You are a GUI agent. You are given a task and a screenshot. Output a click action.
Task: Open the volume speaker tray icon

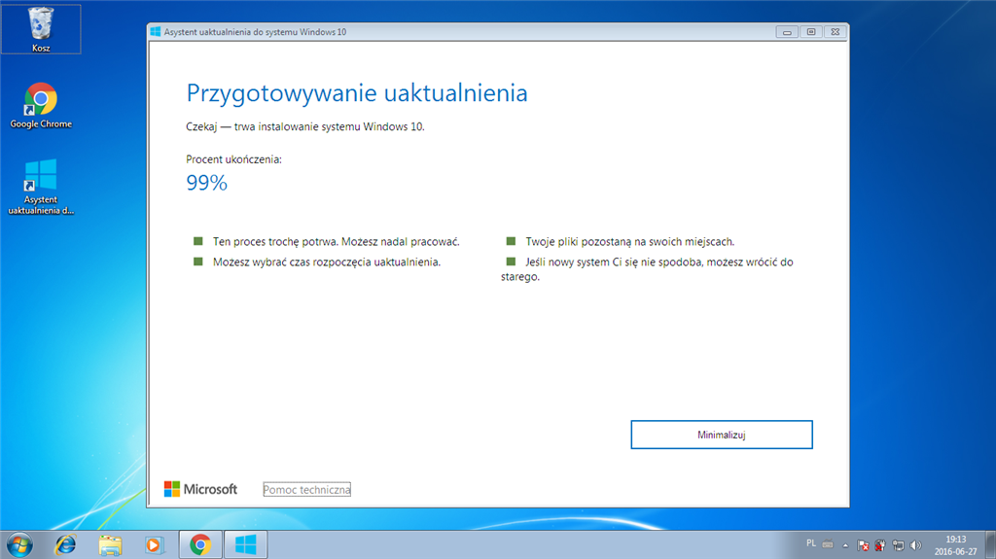tap(915, 545)
